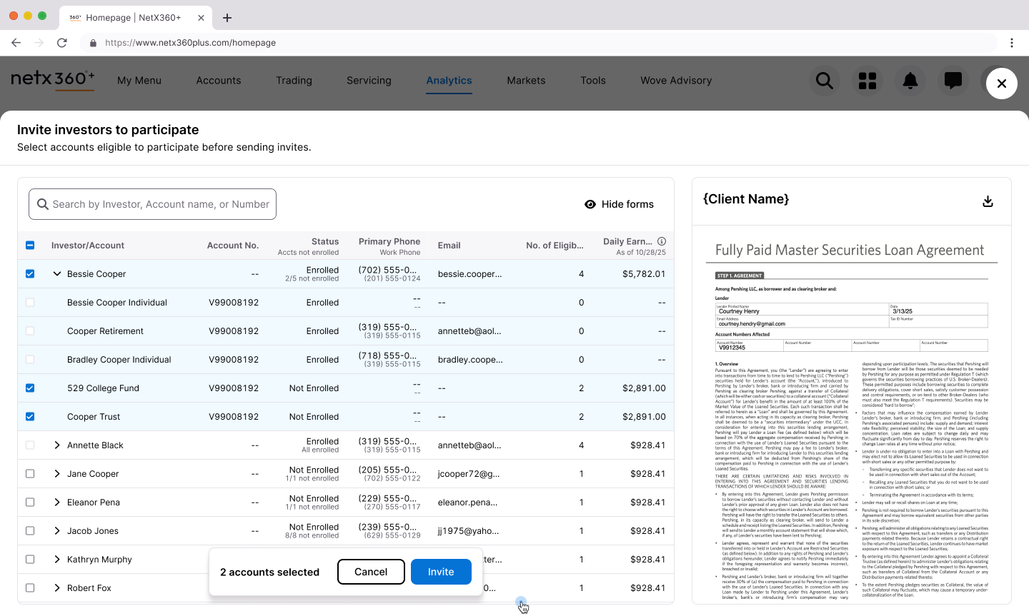Select Jane Cooper's account checkbox

point(30,473)
